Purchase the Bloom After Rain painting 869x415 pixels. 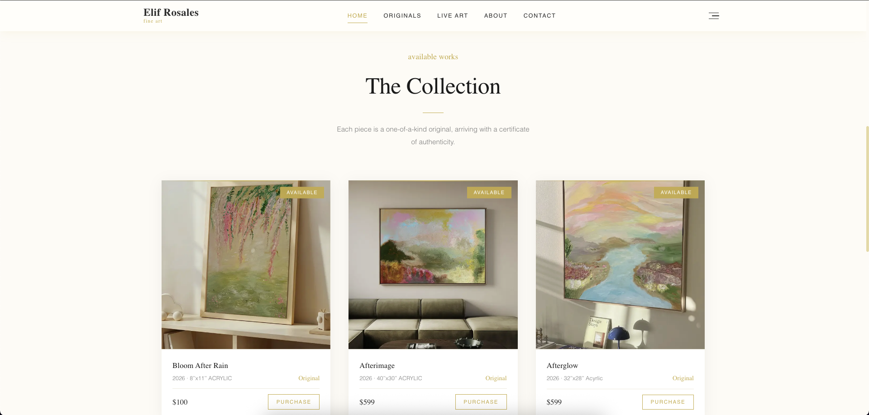pyautogui.click(x=294, y=402)
